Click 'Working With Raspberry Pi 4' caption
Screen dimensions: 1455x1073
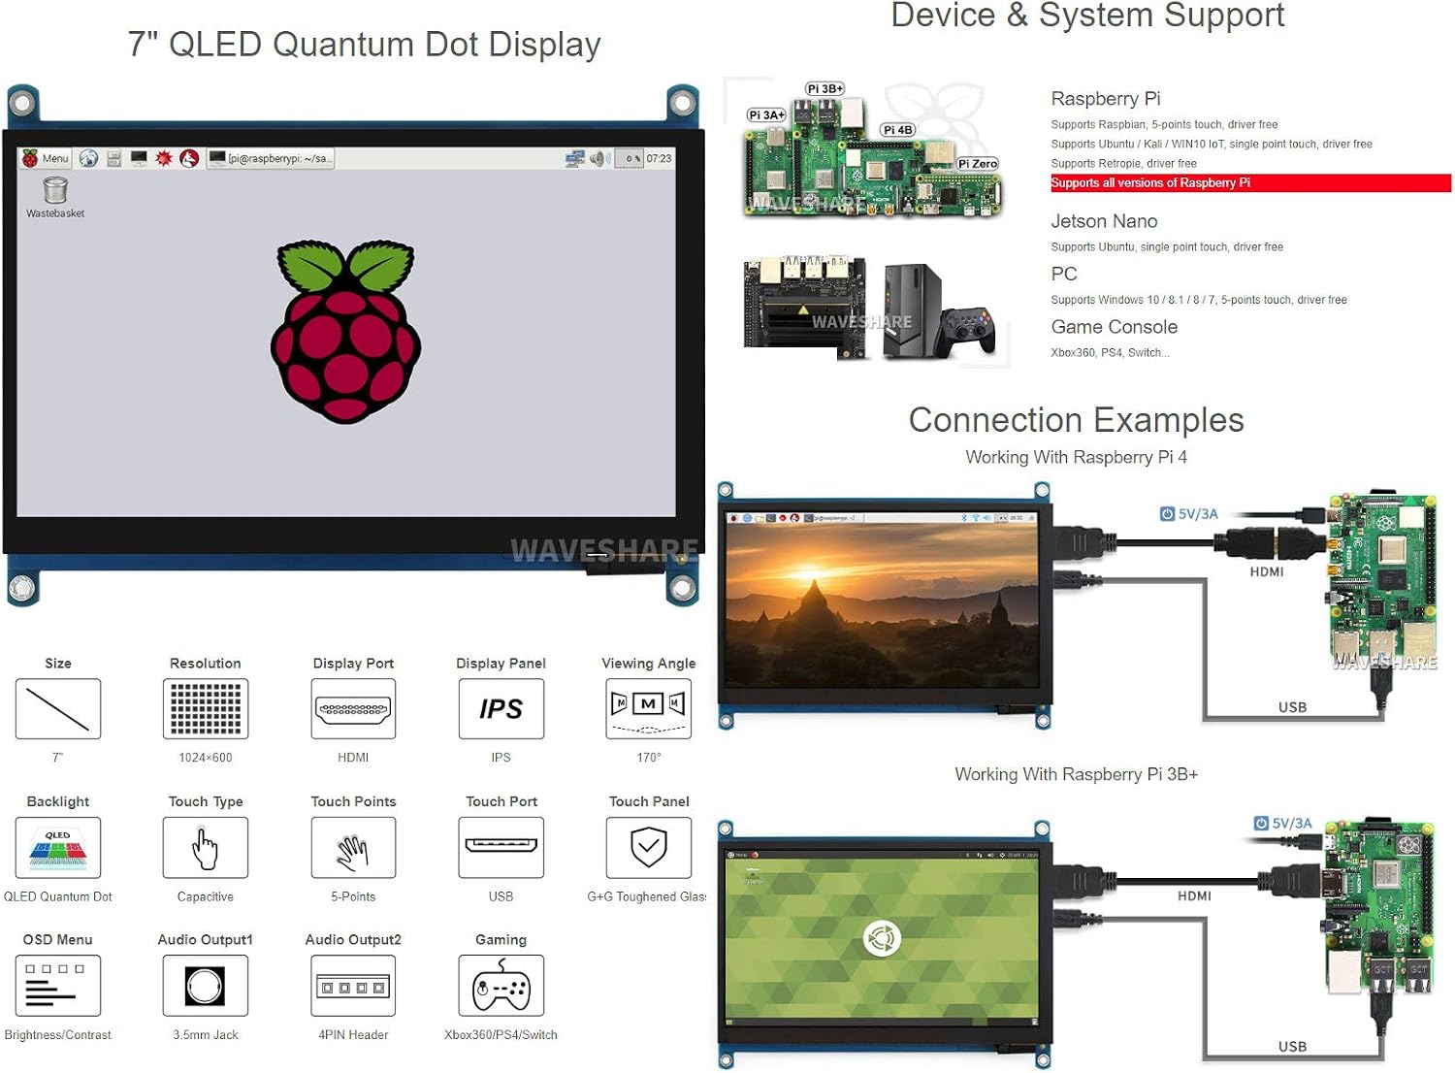1076,458
